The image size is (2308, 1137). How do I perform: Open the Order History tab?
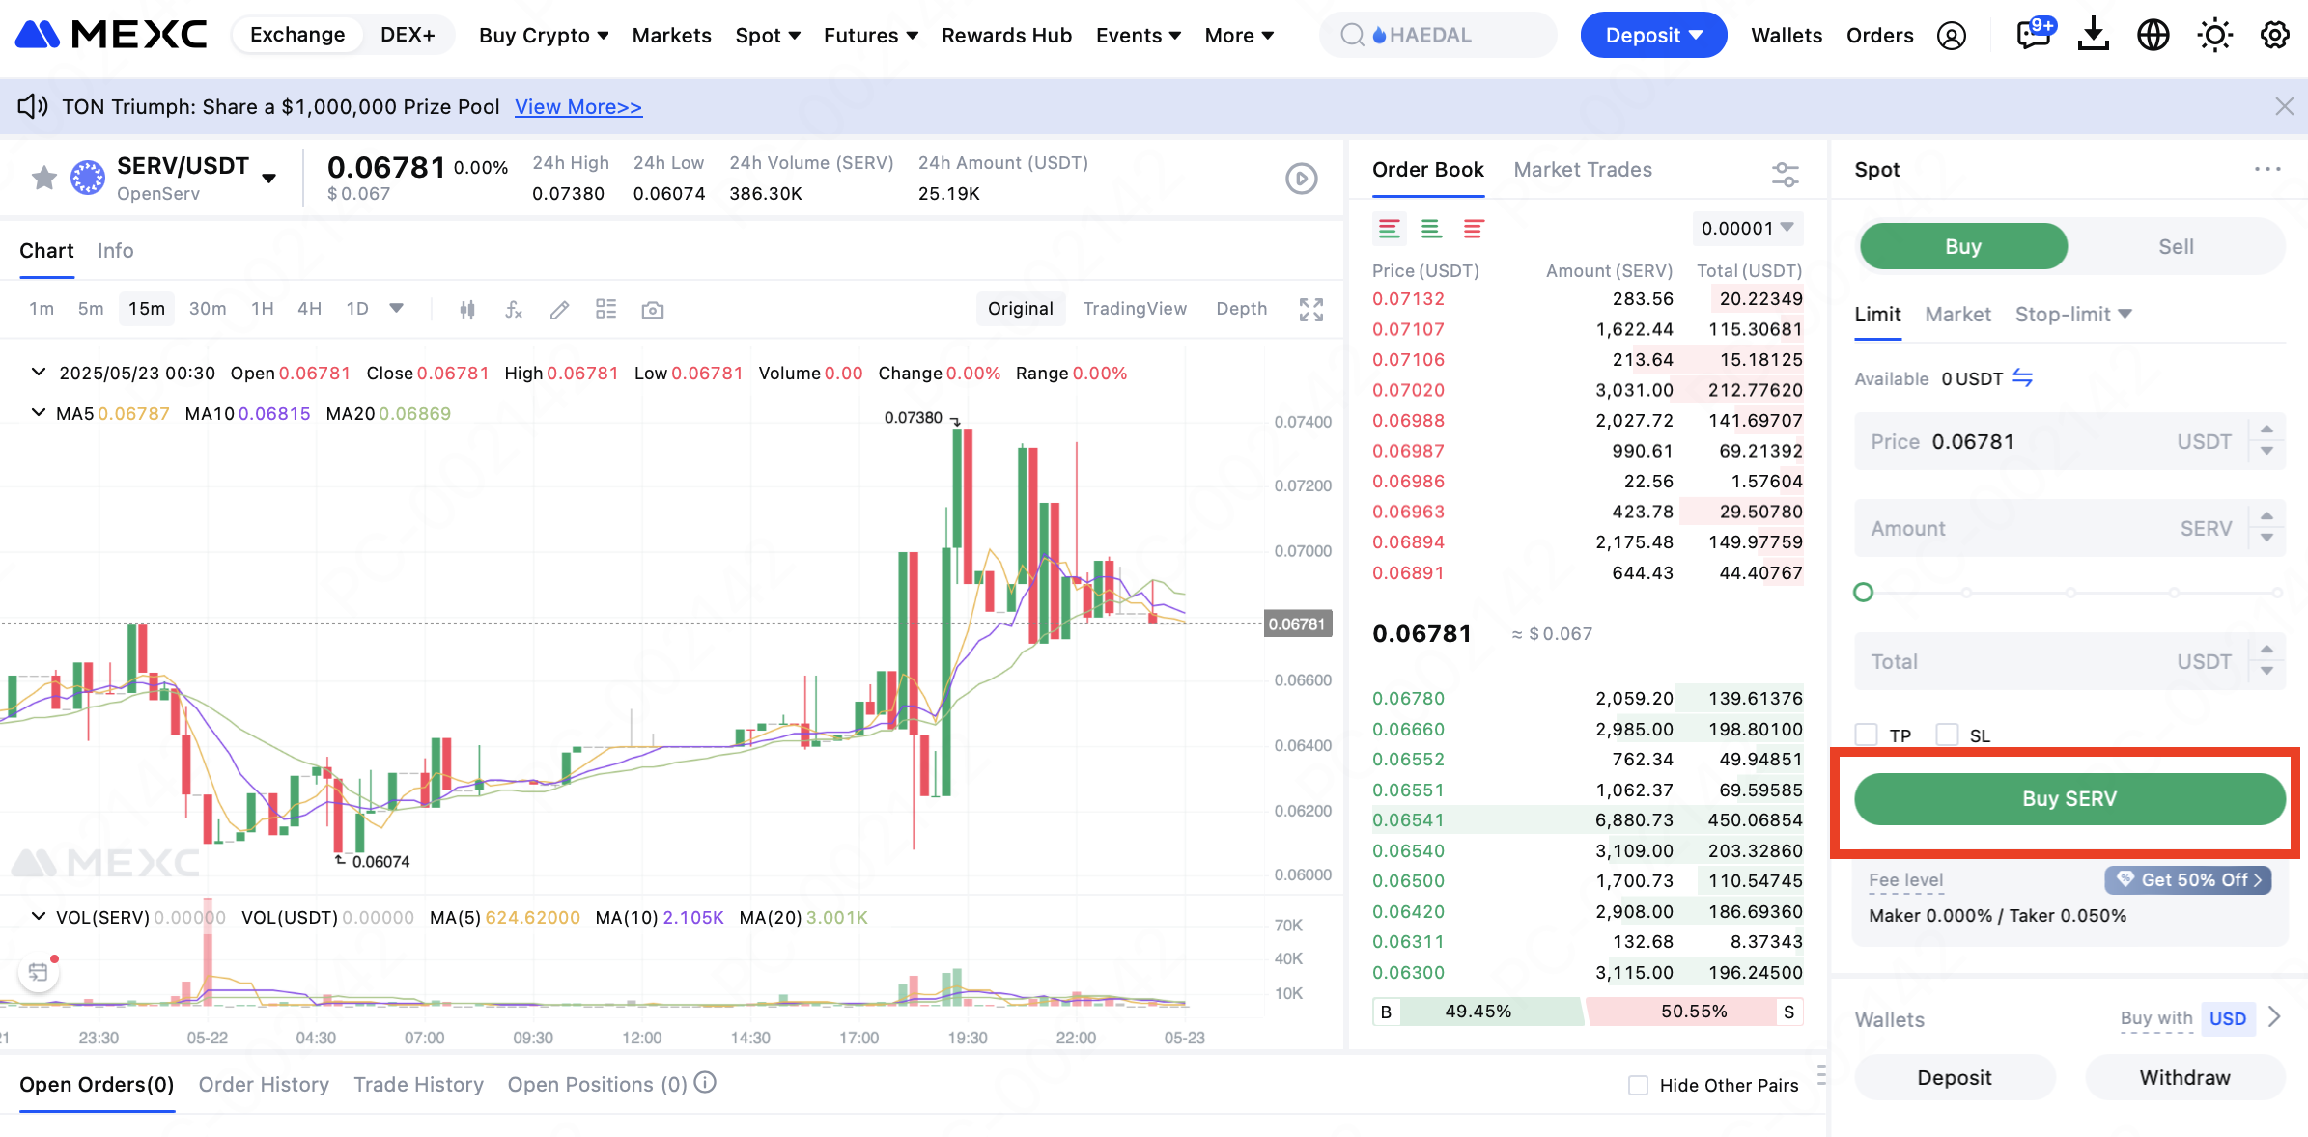click(x=264, y=1085)
